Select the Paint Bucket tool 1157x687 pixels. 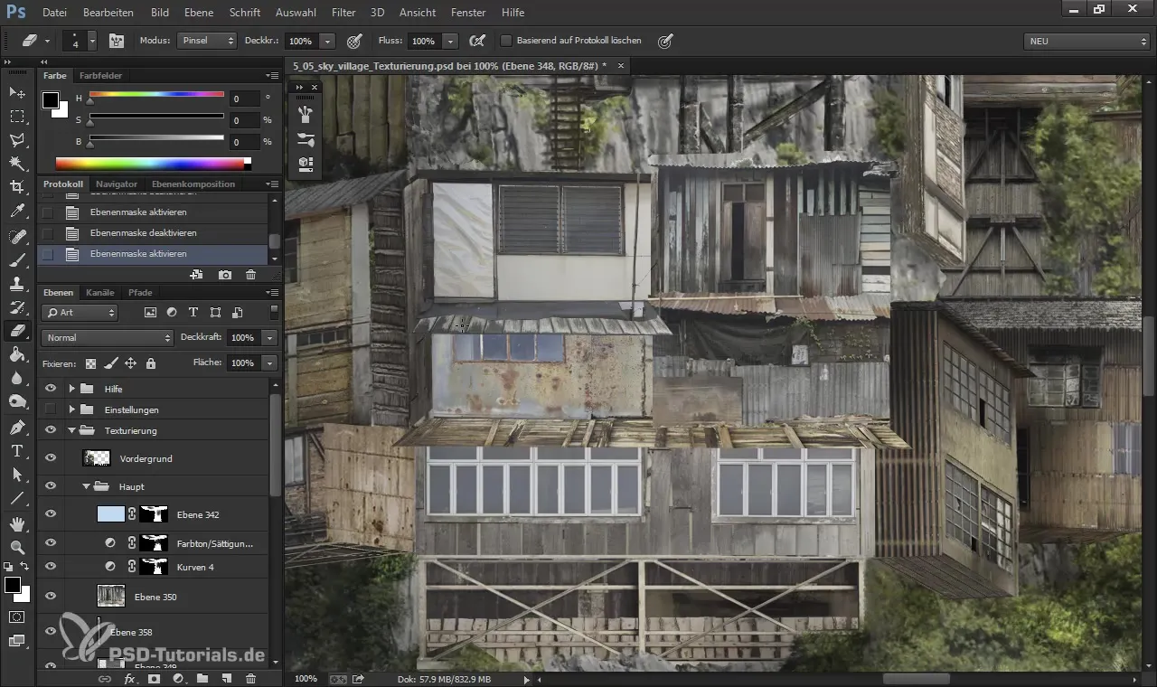click(x=17, y=354)
